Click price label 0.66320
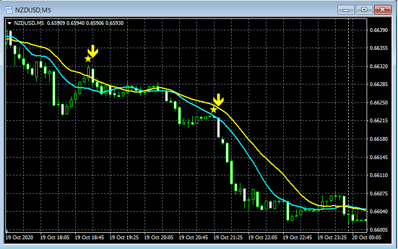Image resolution: width=398 pixels, height=249 pixels. tap(379, 66)
